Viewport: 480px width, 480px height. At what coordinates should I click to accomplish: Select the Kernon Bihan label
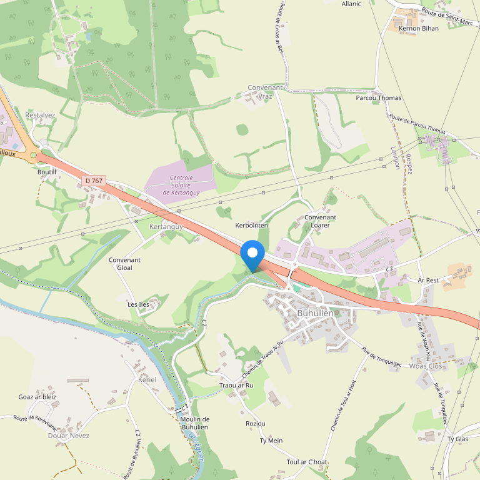click(x=419, y=29)
